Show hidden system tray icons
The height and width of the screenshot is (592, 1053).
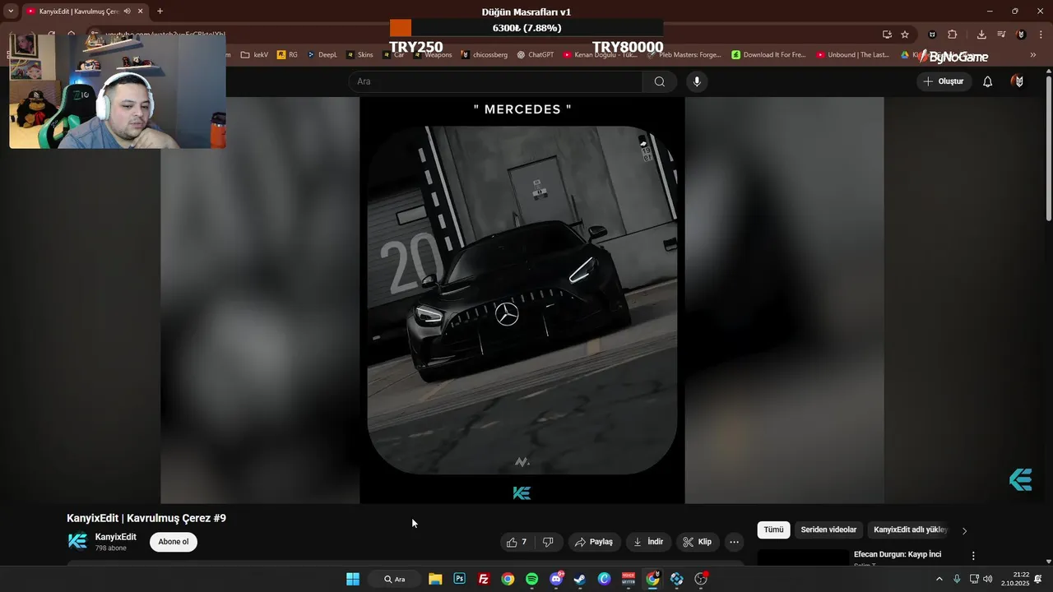(939, 579)
